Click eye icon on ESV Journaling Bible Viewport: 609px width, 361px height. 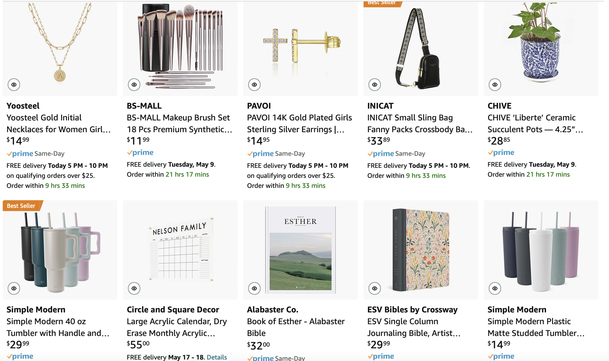375,289
